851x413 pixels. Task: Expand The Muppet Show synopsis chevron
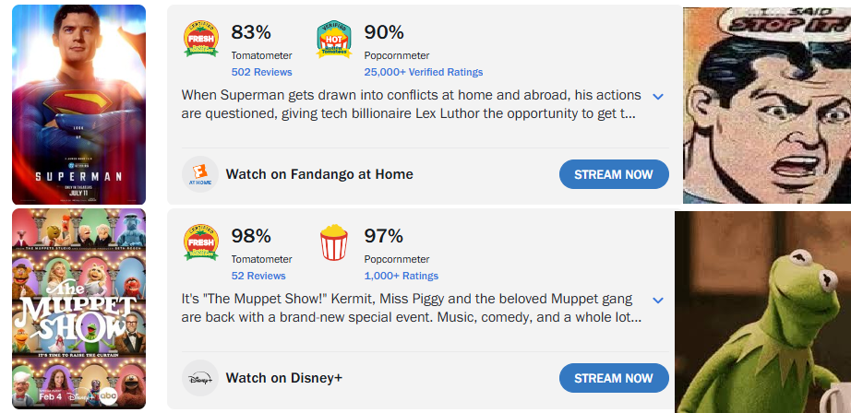[x=658, y=301]
